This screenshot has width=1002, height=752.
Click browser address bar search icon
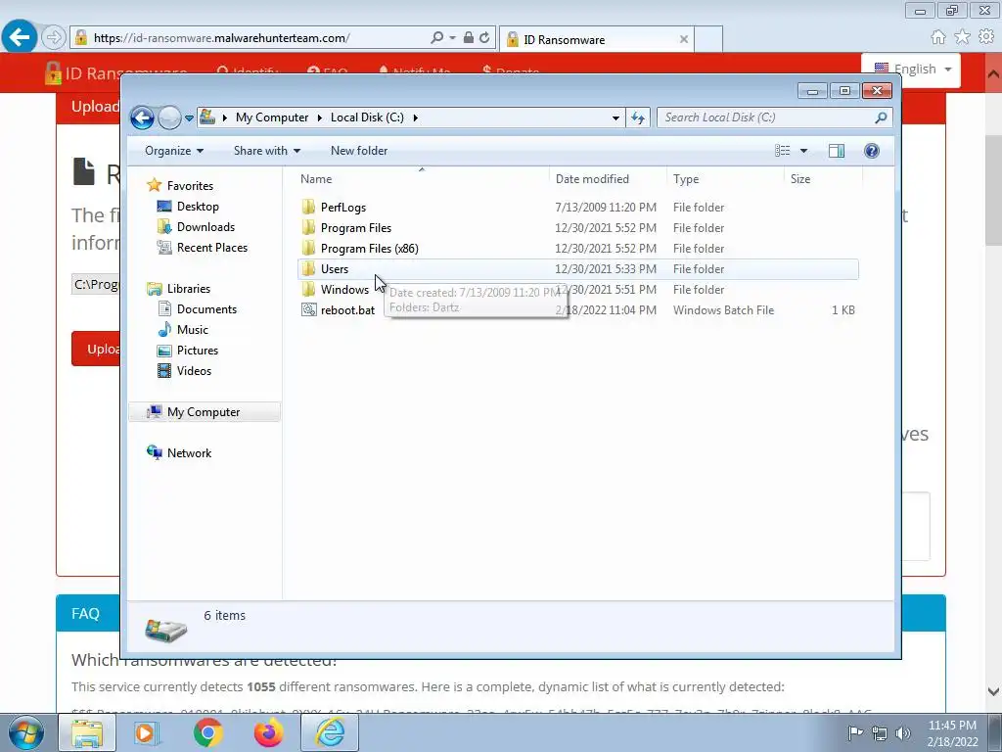tap(437, 37)
